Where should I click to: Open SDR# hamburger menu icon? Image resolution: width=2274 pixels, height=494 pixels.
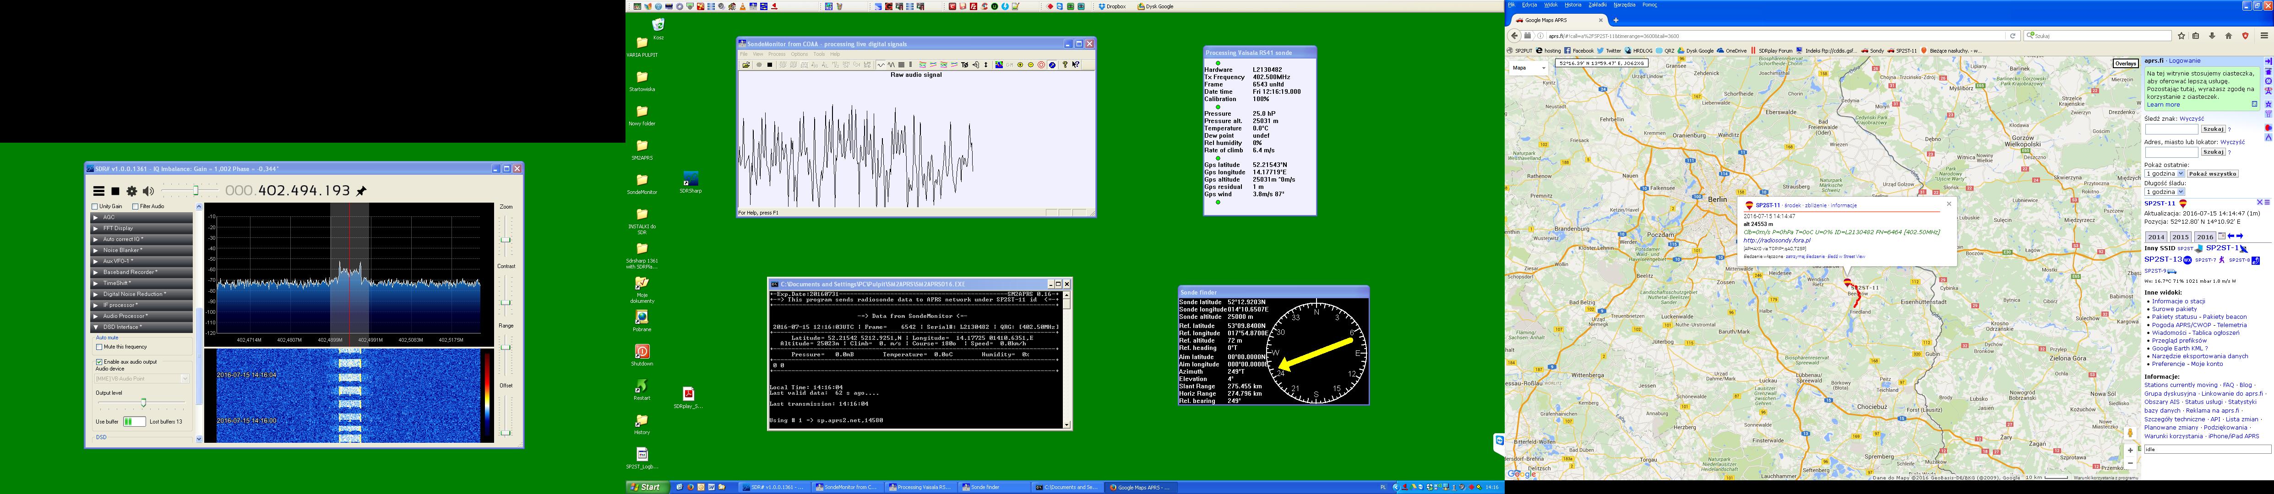point(99,191)
